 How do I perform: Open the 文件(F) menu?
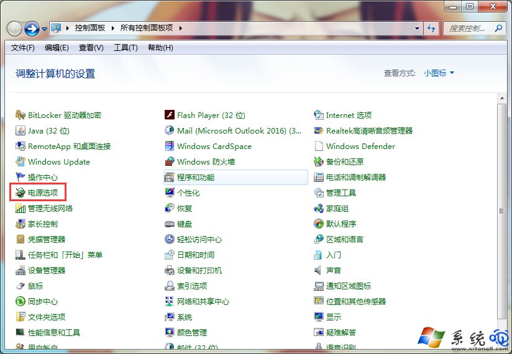[x=23, y=48]
